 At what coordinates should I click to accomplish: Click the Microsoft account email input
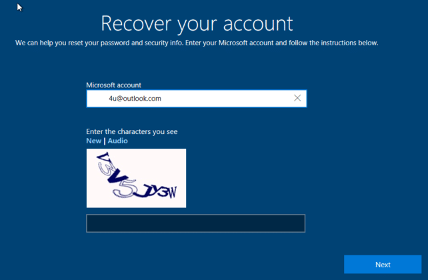click(197, 98)
